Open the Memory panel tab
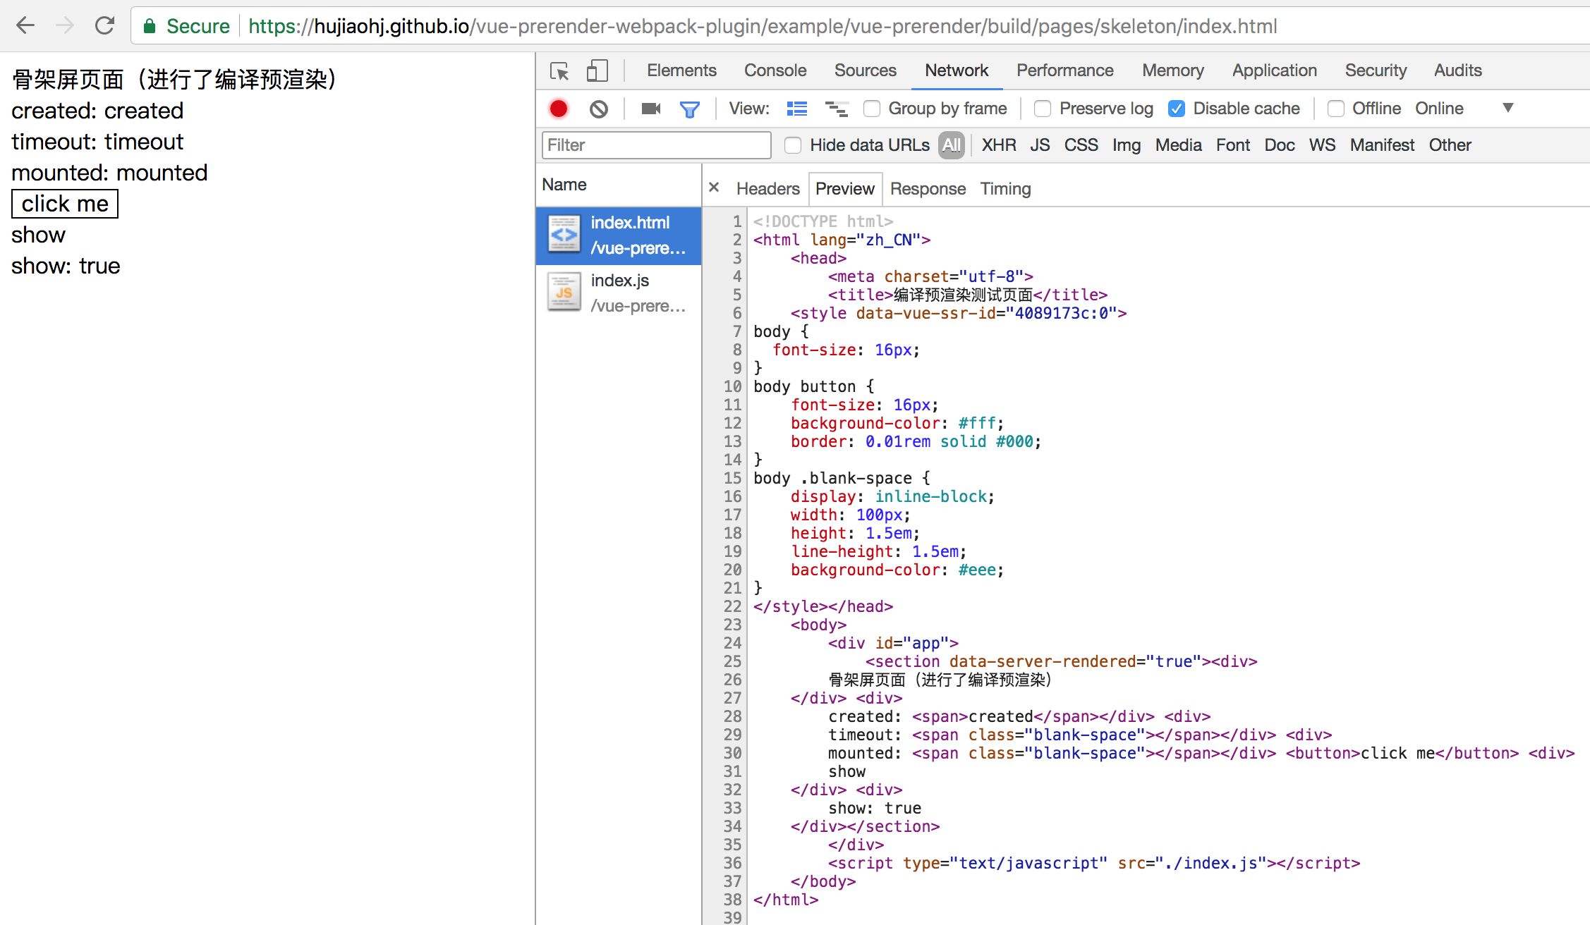This screenshot has height=925, width=1590. tap(1173, 71)
